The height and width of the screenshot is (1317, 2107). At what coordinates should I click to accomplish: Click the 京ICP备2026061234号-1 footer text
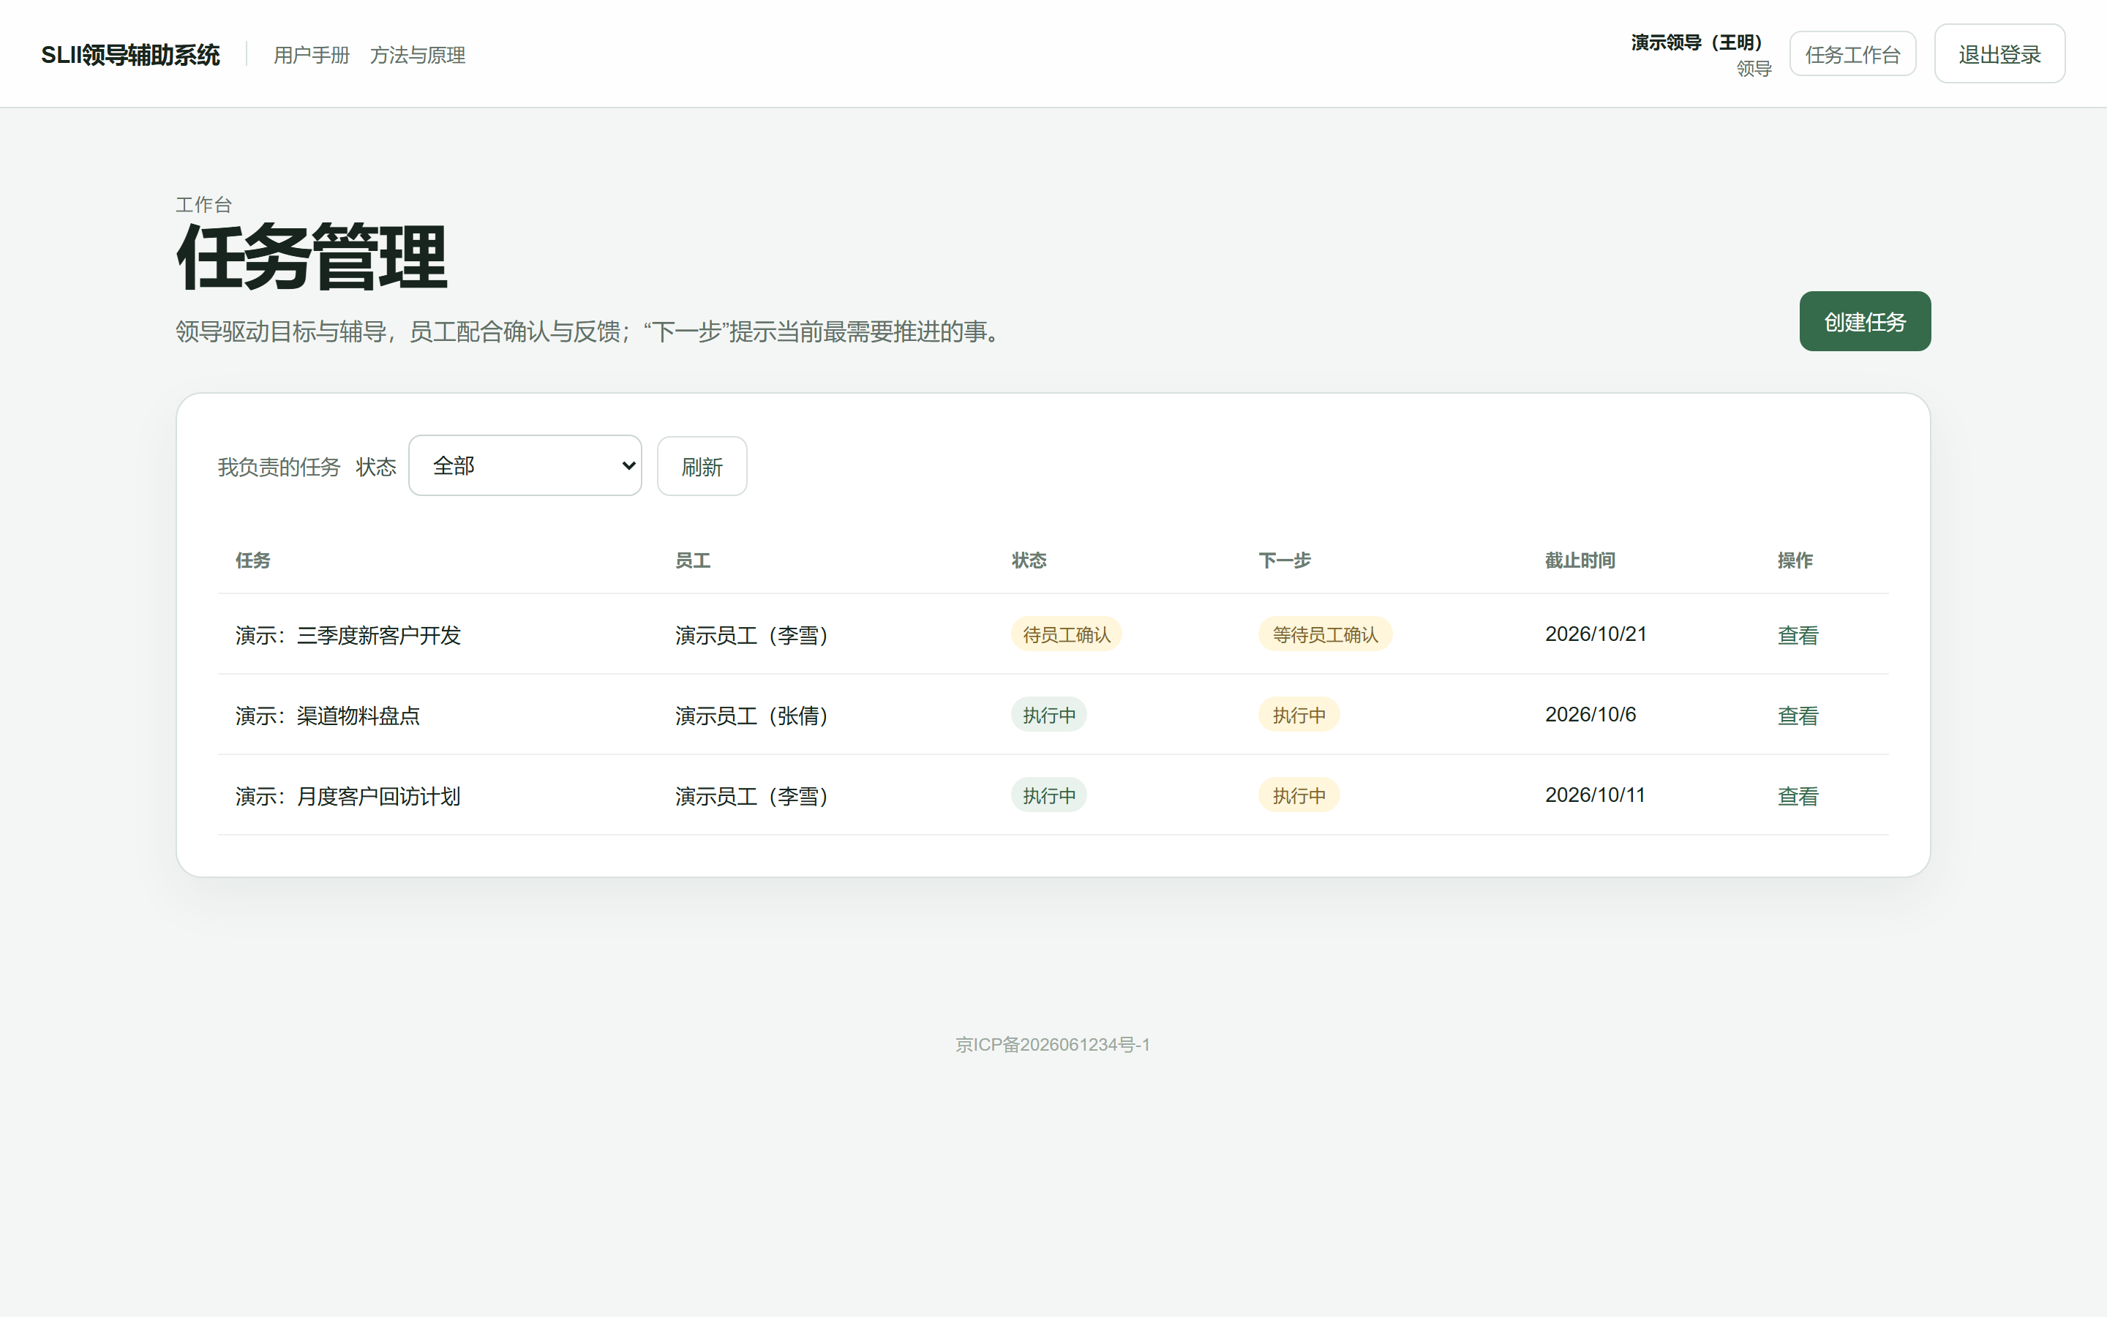(1053, 1044)
